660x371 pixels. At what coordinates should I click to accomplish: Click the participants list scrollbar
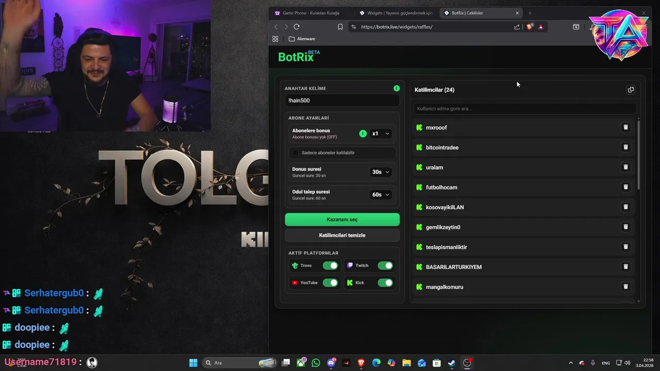(x=639, y=155)
